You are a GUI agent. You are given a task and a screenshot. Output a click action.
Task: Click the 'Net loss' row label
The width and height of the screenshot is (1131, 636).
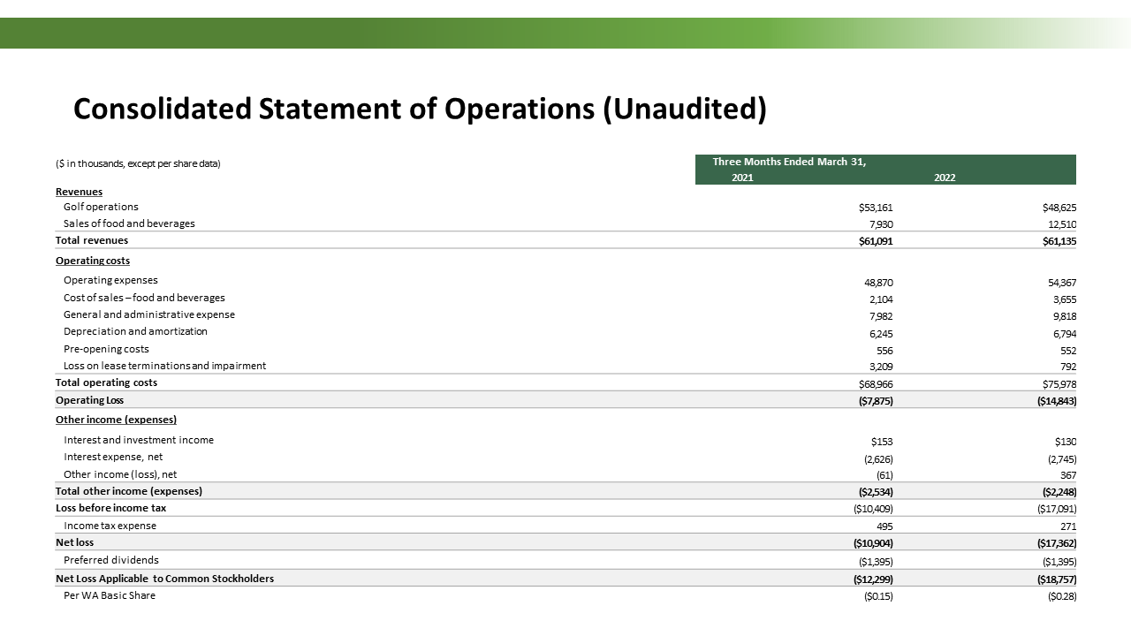point(74,542)
